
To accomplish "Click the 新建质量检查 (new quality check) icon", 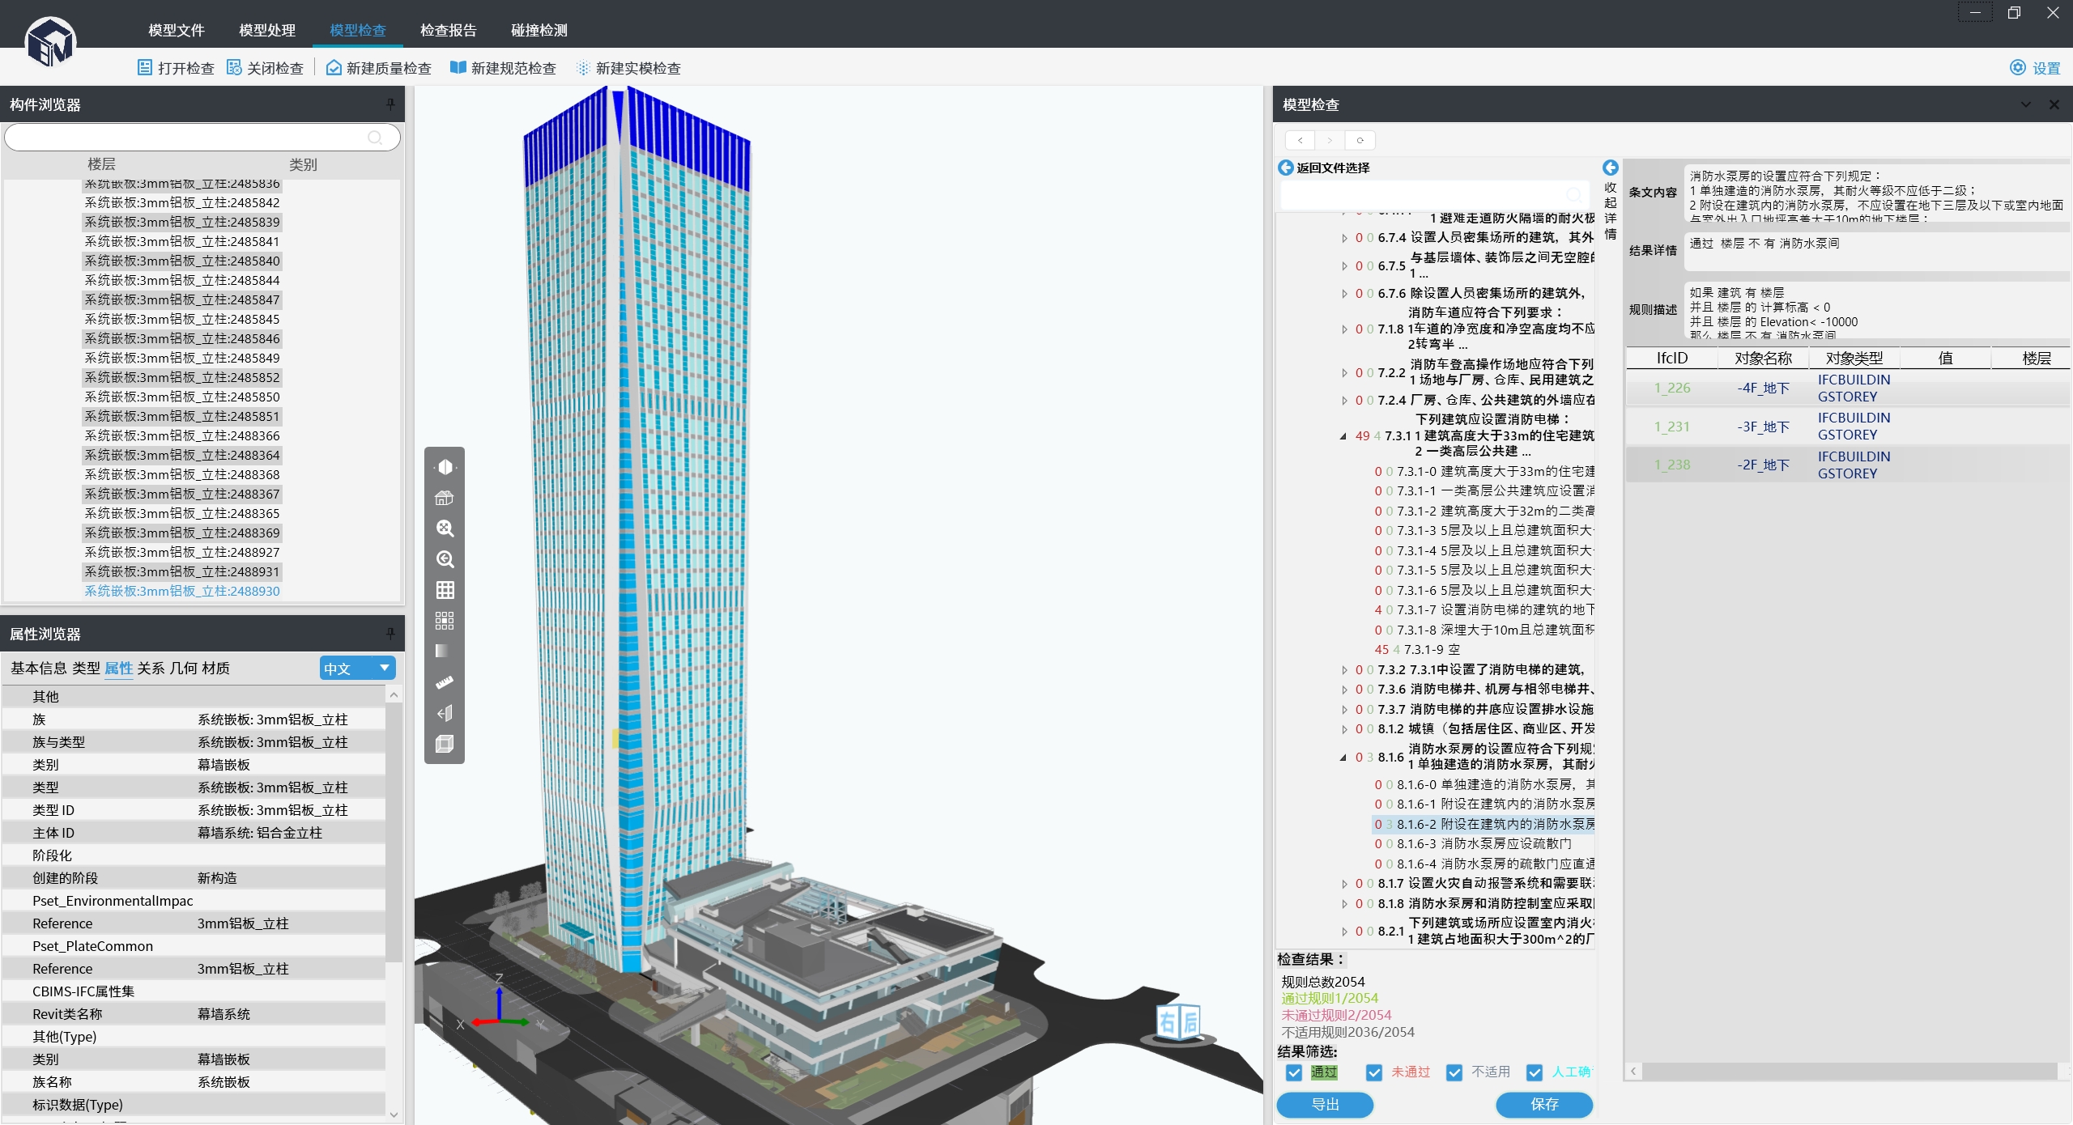I will point(332,67).
